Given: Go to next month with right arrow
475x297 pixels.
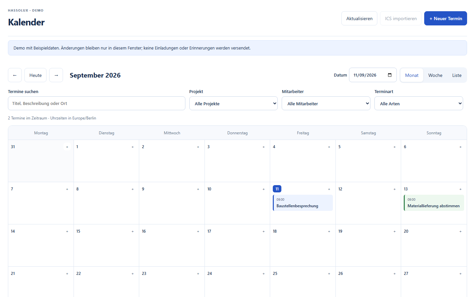Looking at the screenshot, I should click(x=56, y=75).
